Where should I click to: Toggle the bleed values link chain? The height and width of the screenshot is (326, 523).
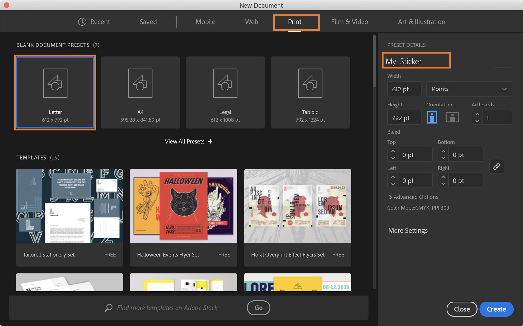(497, 167)
